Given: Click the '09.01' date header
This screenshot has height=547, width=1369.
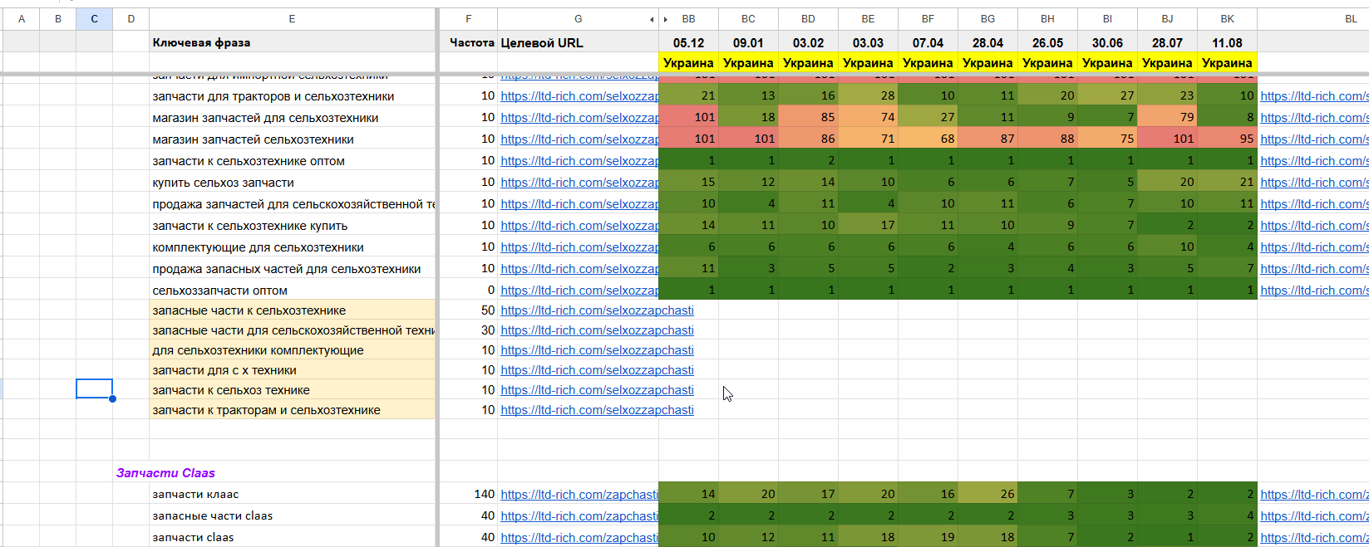Looking at the screenshot, I should click(x=749, y=42).
